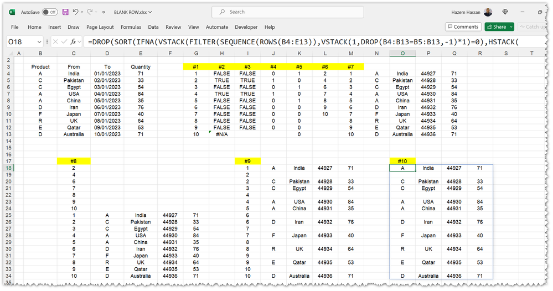Viewport: 553px width, 291px height.
Task: Select cell with date 10/01/2023
Action: click(107, 134)
